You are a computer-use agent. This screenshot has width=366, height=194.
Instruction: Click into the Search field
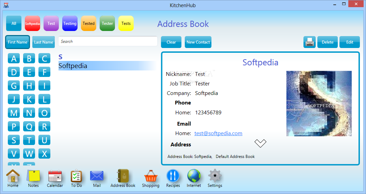[x=108, y=41]
